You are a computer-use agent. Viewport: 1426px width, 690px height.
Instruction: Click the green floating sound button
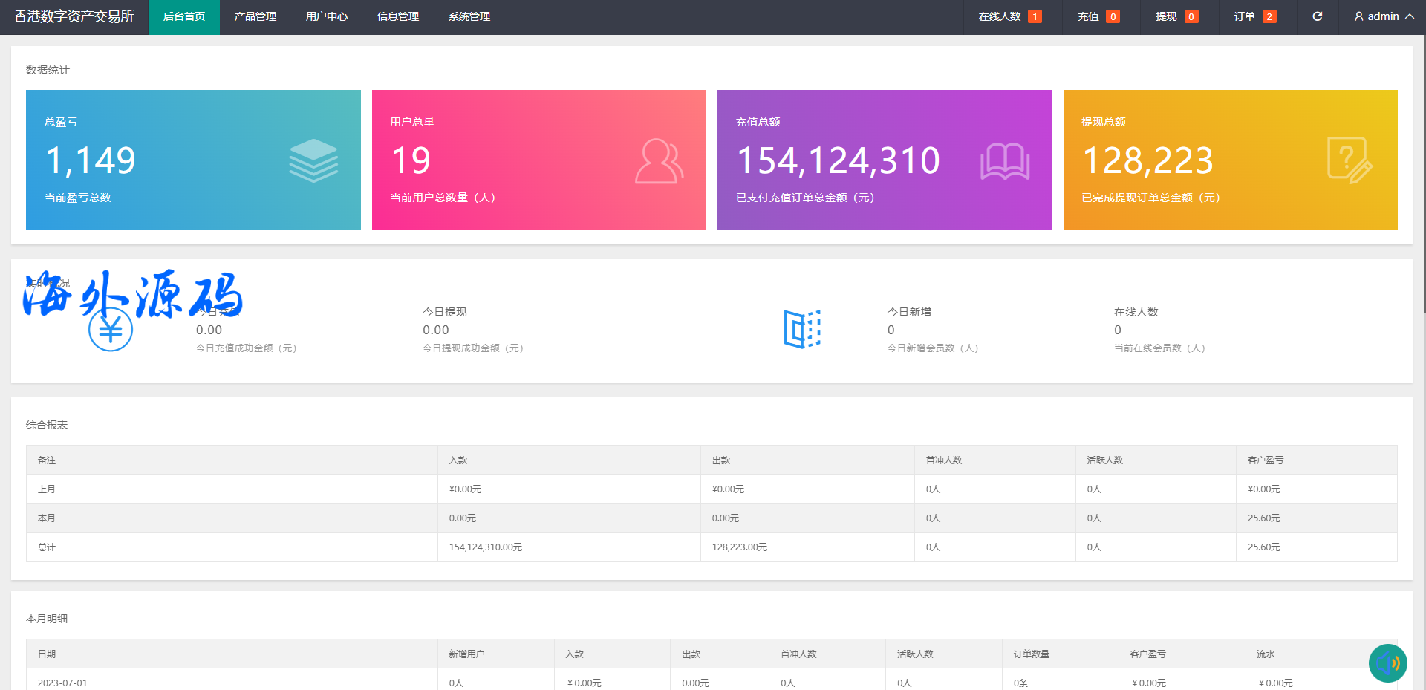coord(1387,663)
